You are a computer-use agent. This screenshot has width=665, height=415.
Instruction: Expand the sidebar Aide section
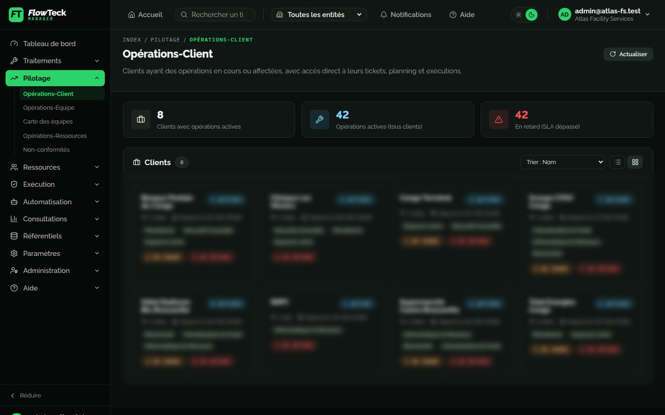click(55, 288)
